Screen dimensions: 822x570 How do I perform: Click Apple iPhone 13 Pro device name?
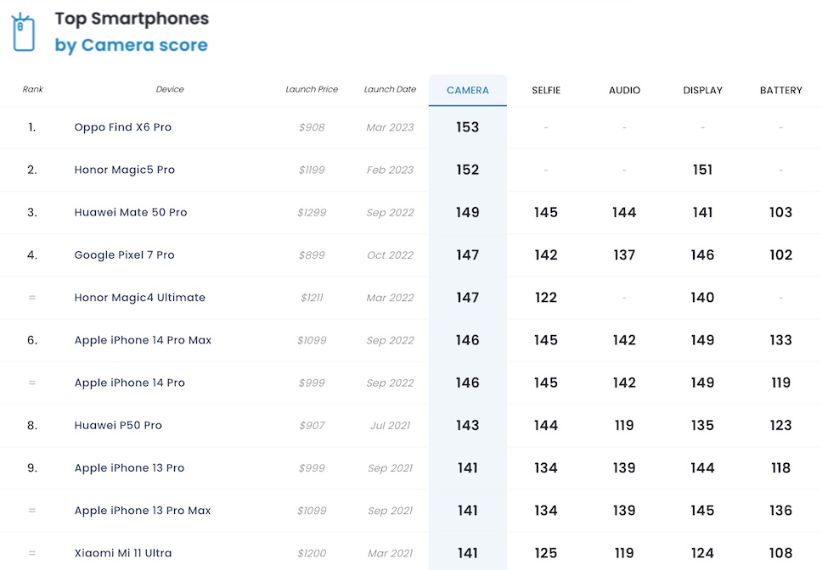click(129, 467)
